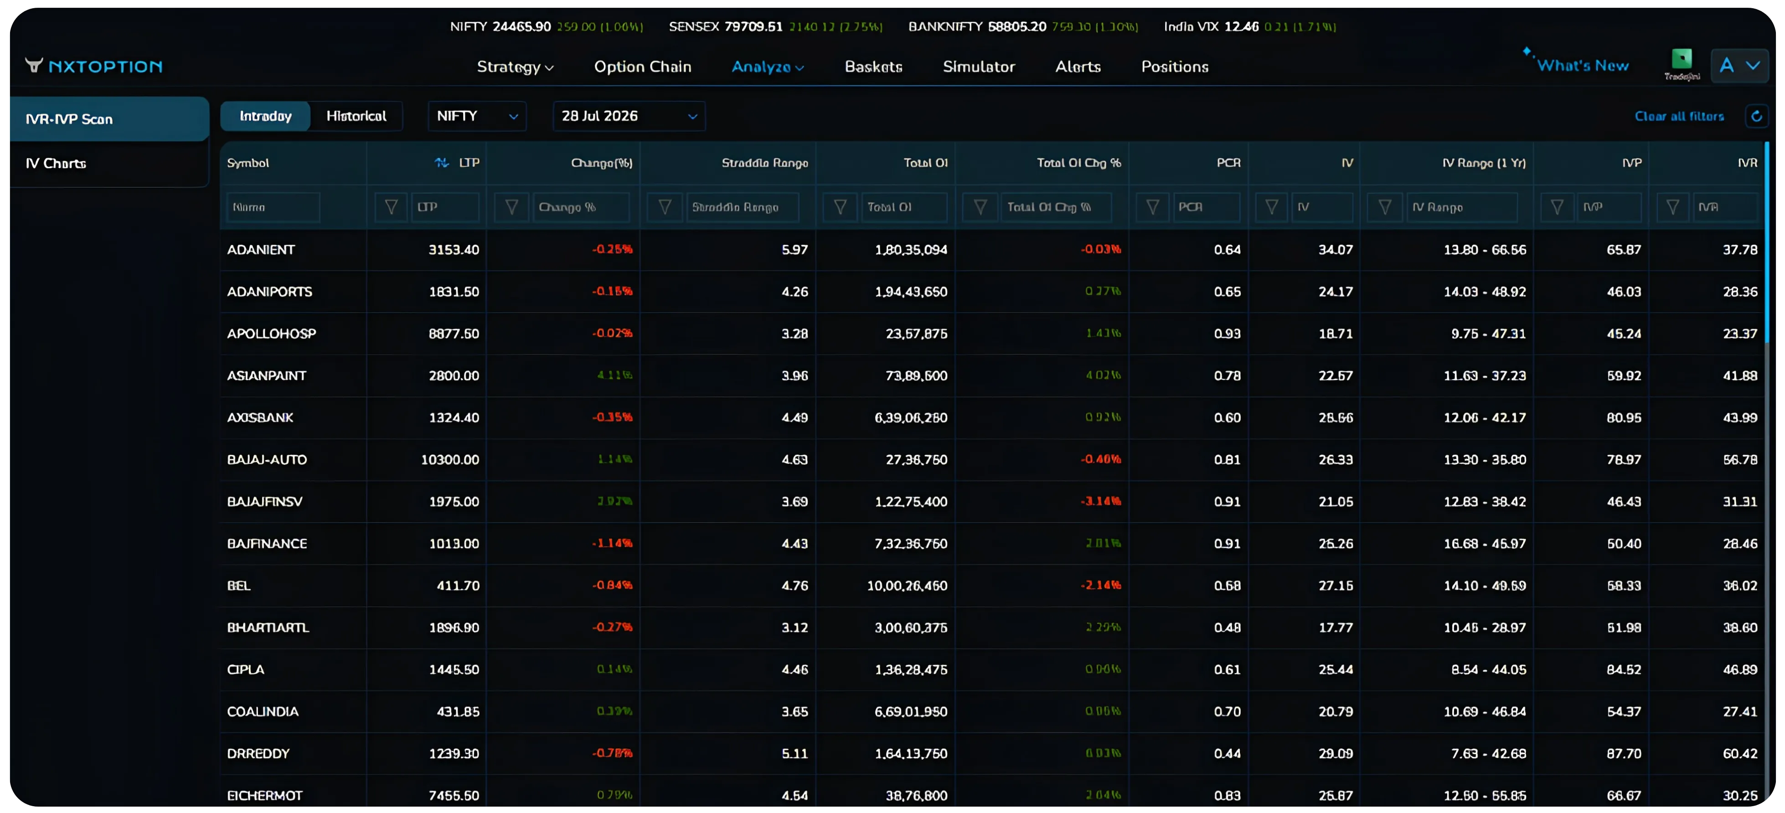Sort by the IVR column header

(1748, 163)
